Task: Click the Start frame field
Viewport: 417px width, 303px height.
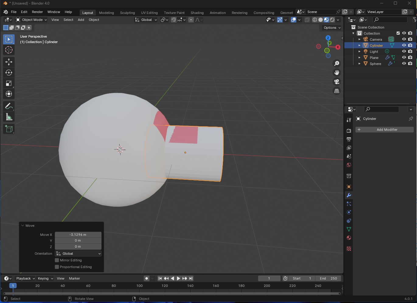Action: tap(301, 278)
